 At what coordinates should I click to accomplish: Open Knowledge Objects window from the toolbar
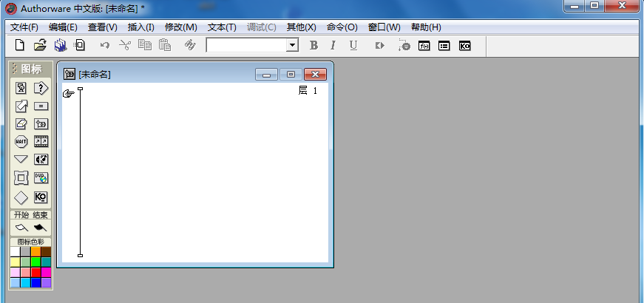coord(464,46)
